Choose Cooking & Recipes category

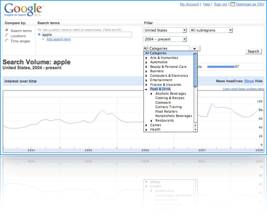click(170, 98)
